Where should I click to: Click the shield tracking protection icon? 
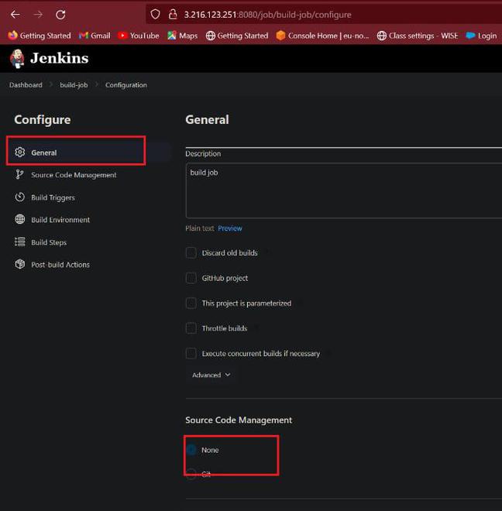155,15
